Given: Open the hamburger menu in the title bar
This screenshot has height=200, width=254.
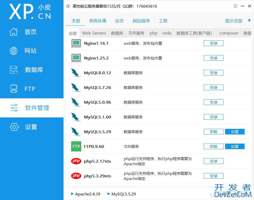Looking at the screenshot, I should (x=235, y=6).
